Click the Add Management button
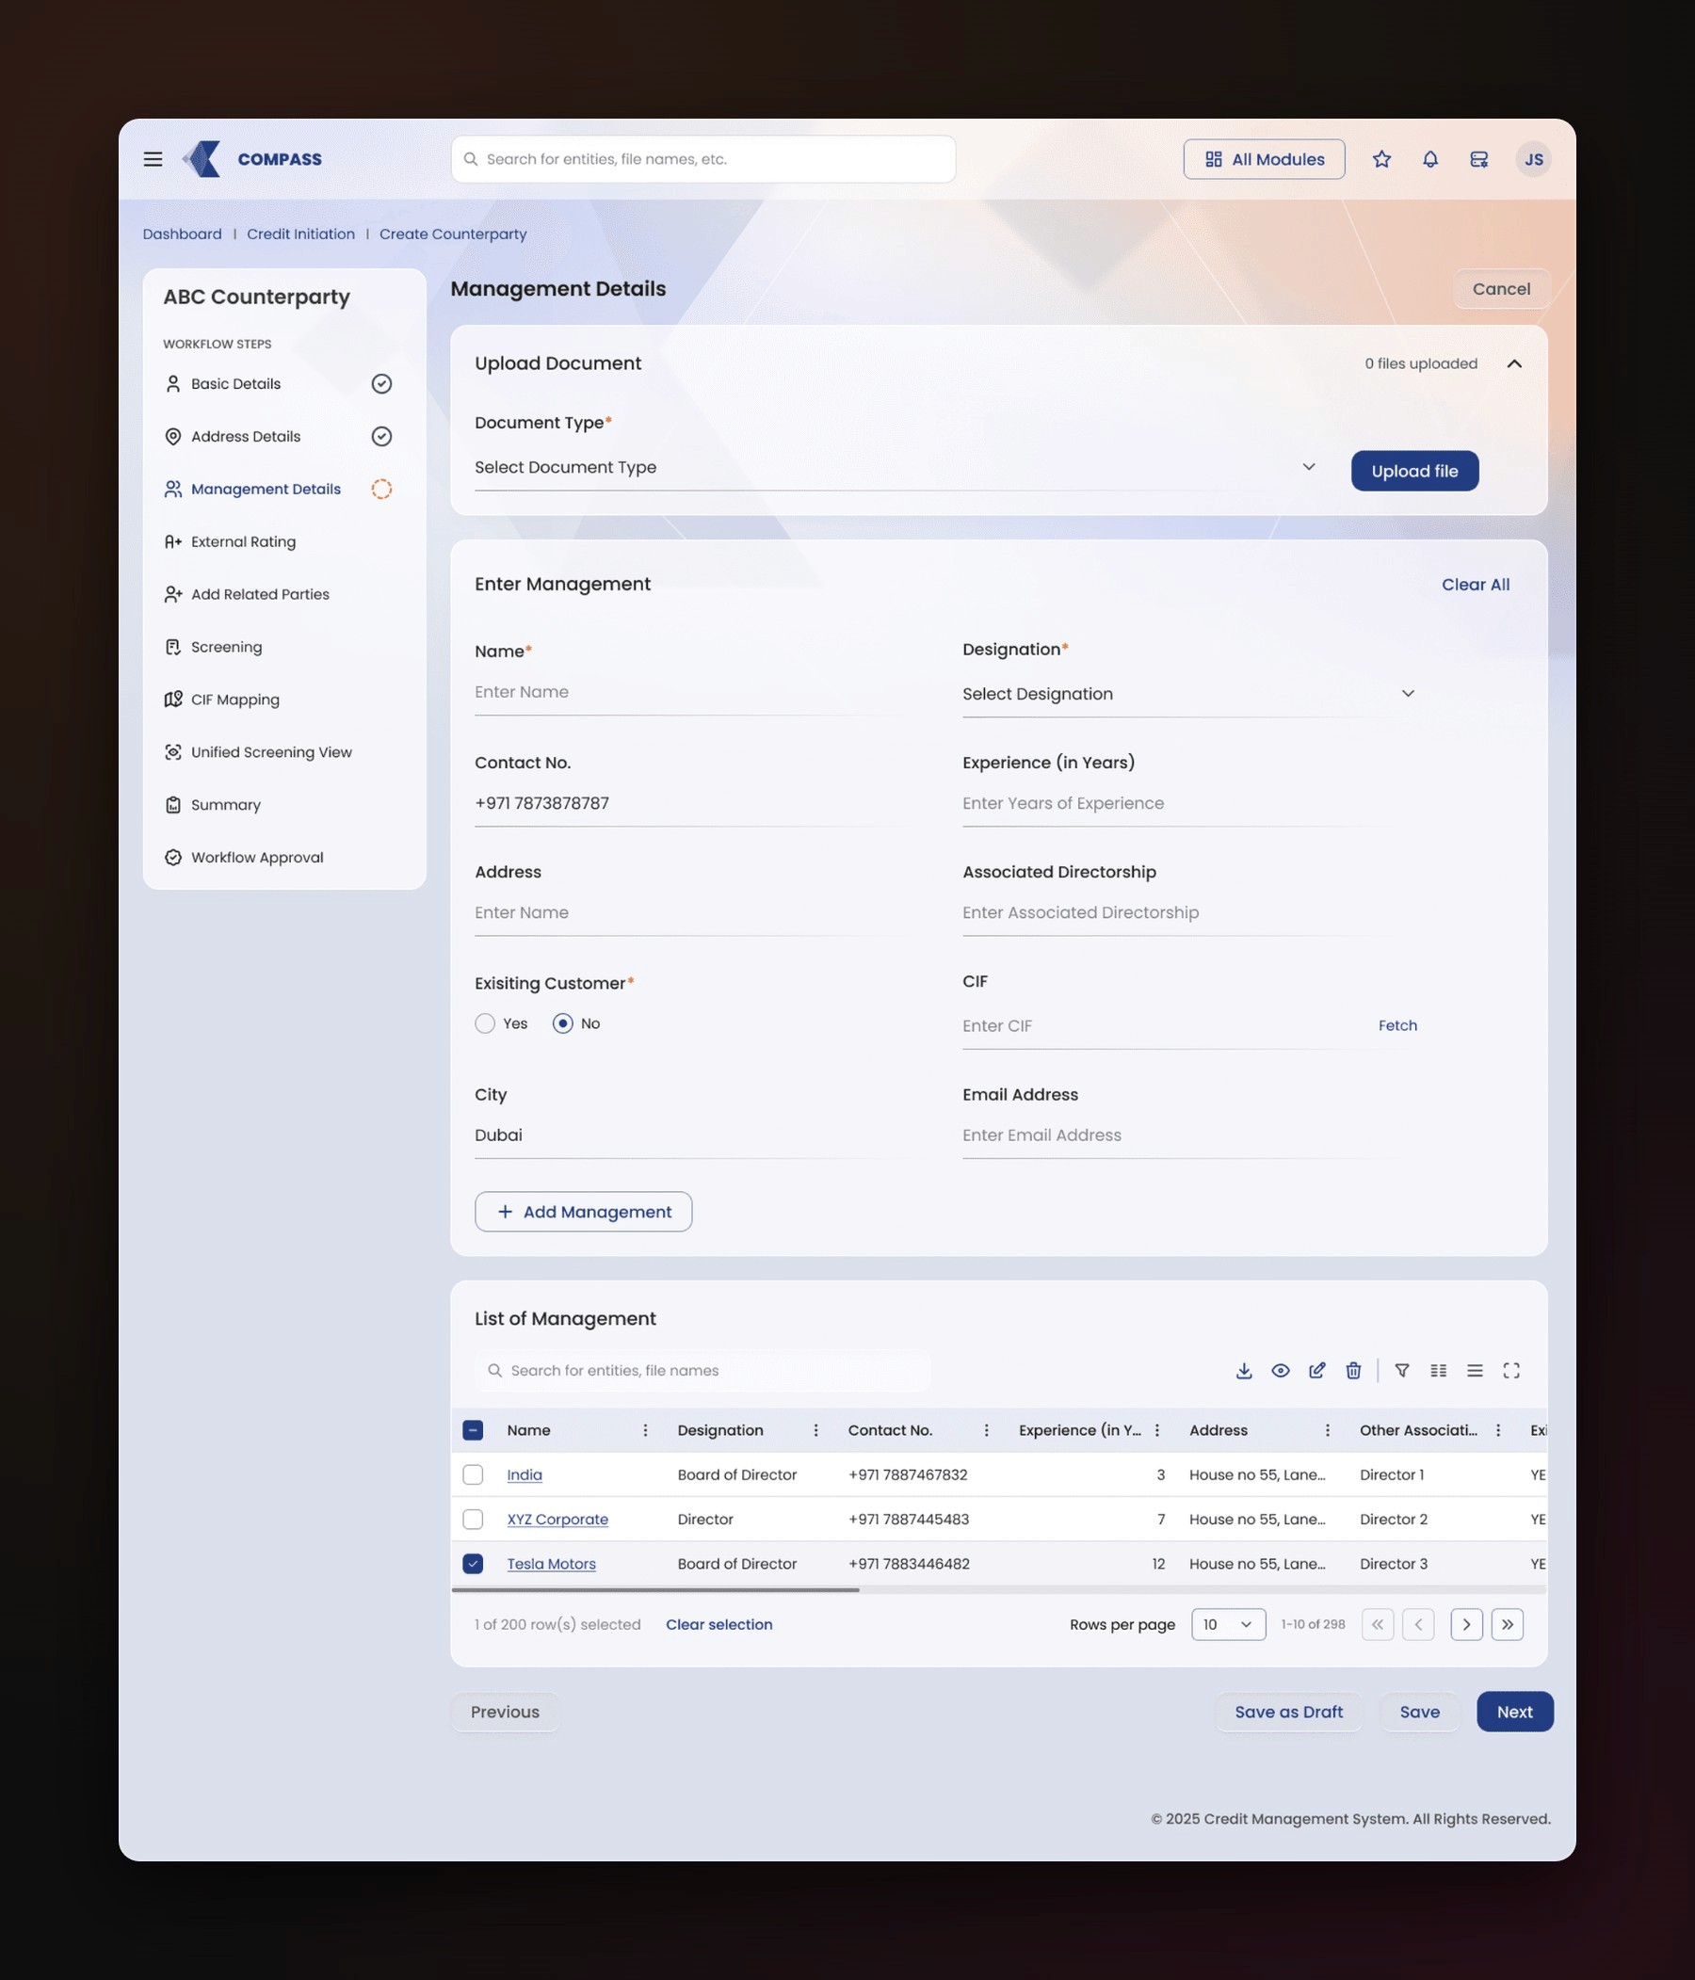The width and height of the screenshot is (1695, 1980). pos(583,1212)
